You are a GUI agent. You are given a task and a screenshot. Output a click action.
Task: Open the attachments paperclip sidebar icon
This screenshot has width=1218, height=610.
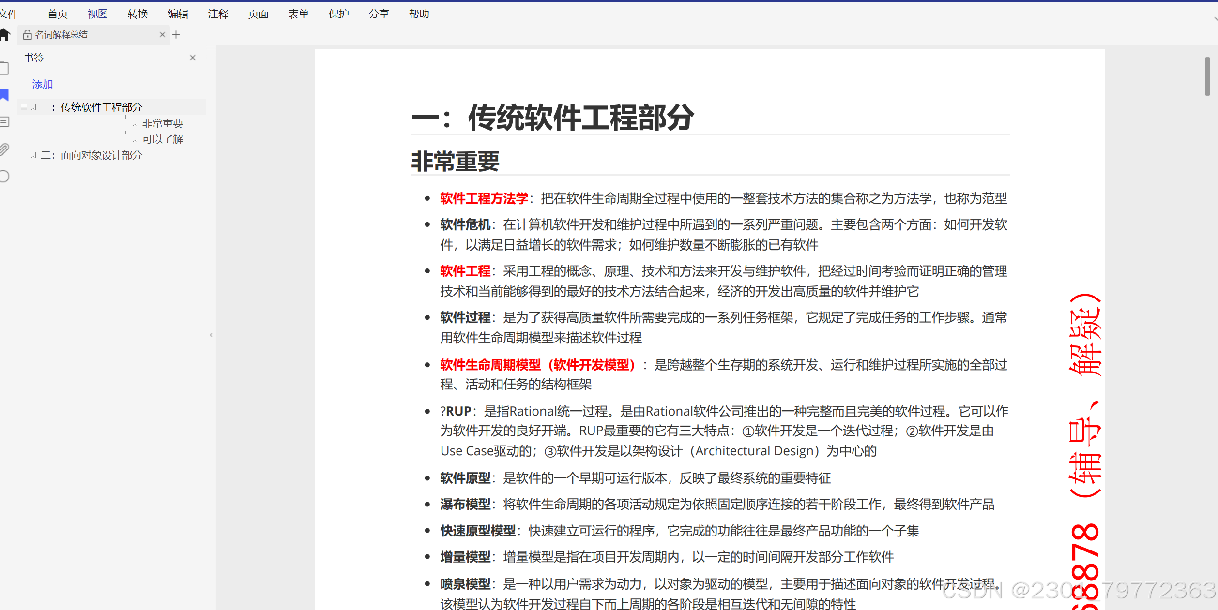(4, 149)
